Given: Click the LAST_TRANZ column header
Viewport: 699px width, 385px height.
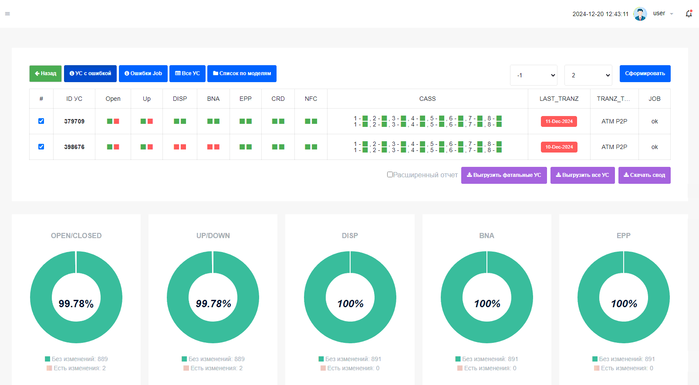Looking at the screenshot, I should [x=559, y=99].
